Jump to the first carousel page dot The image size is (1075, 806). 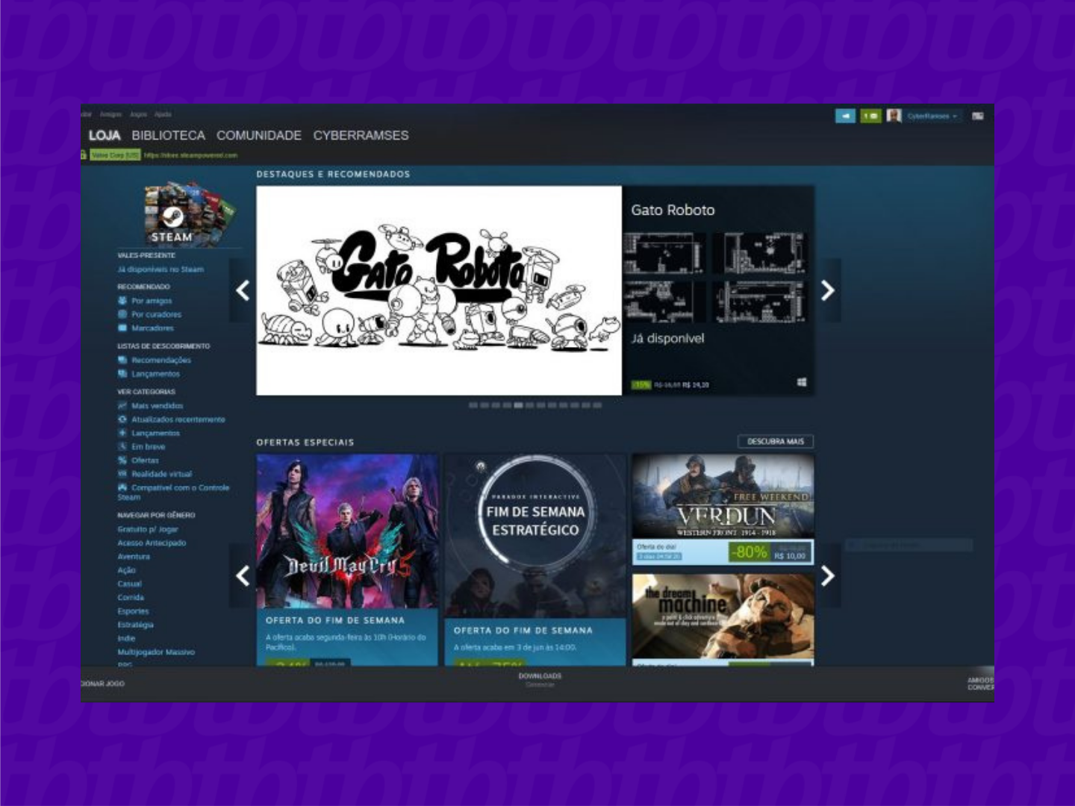point(473,405)
